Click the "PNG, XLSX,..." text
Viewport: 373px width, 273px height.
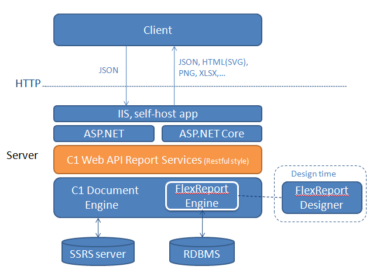(x=202, y=73)
